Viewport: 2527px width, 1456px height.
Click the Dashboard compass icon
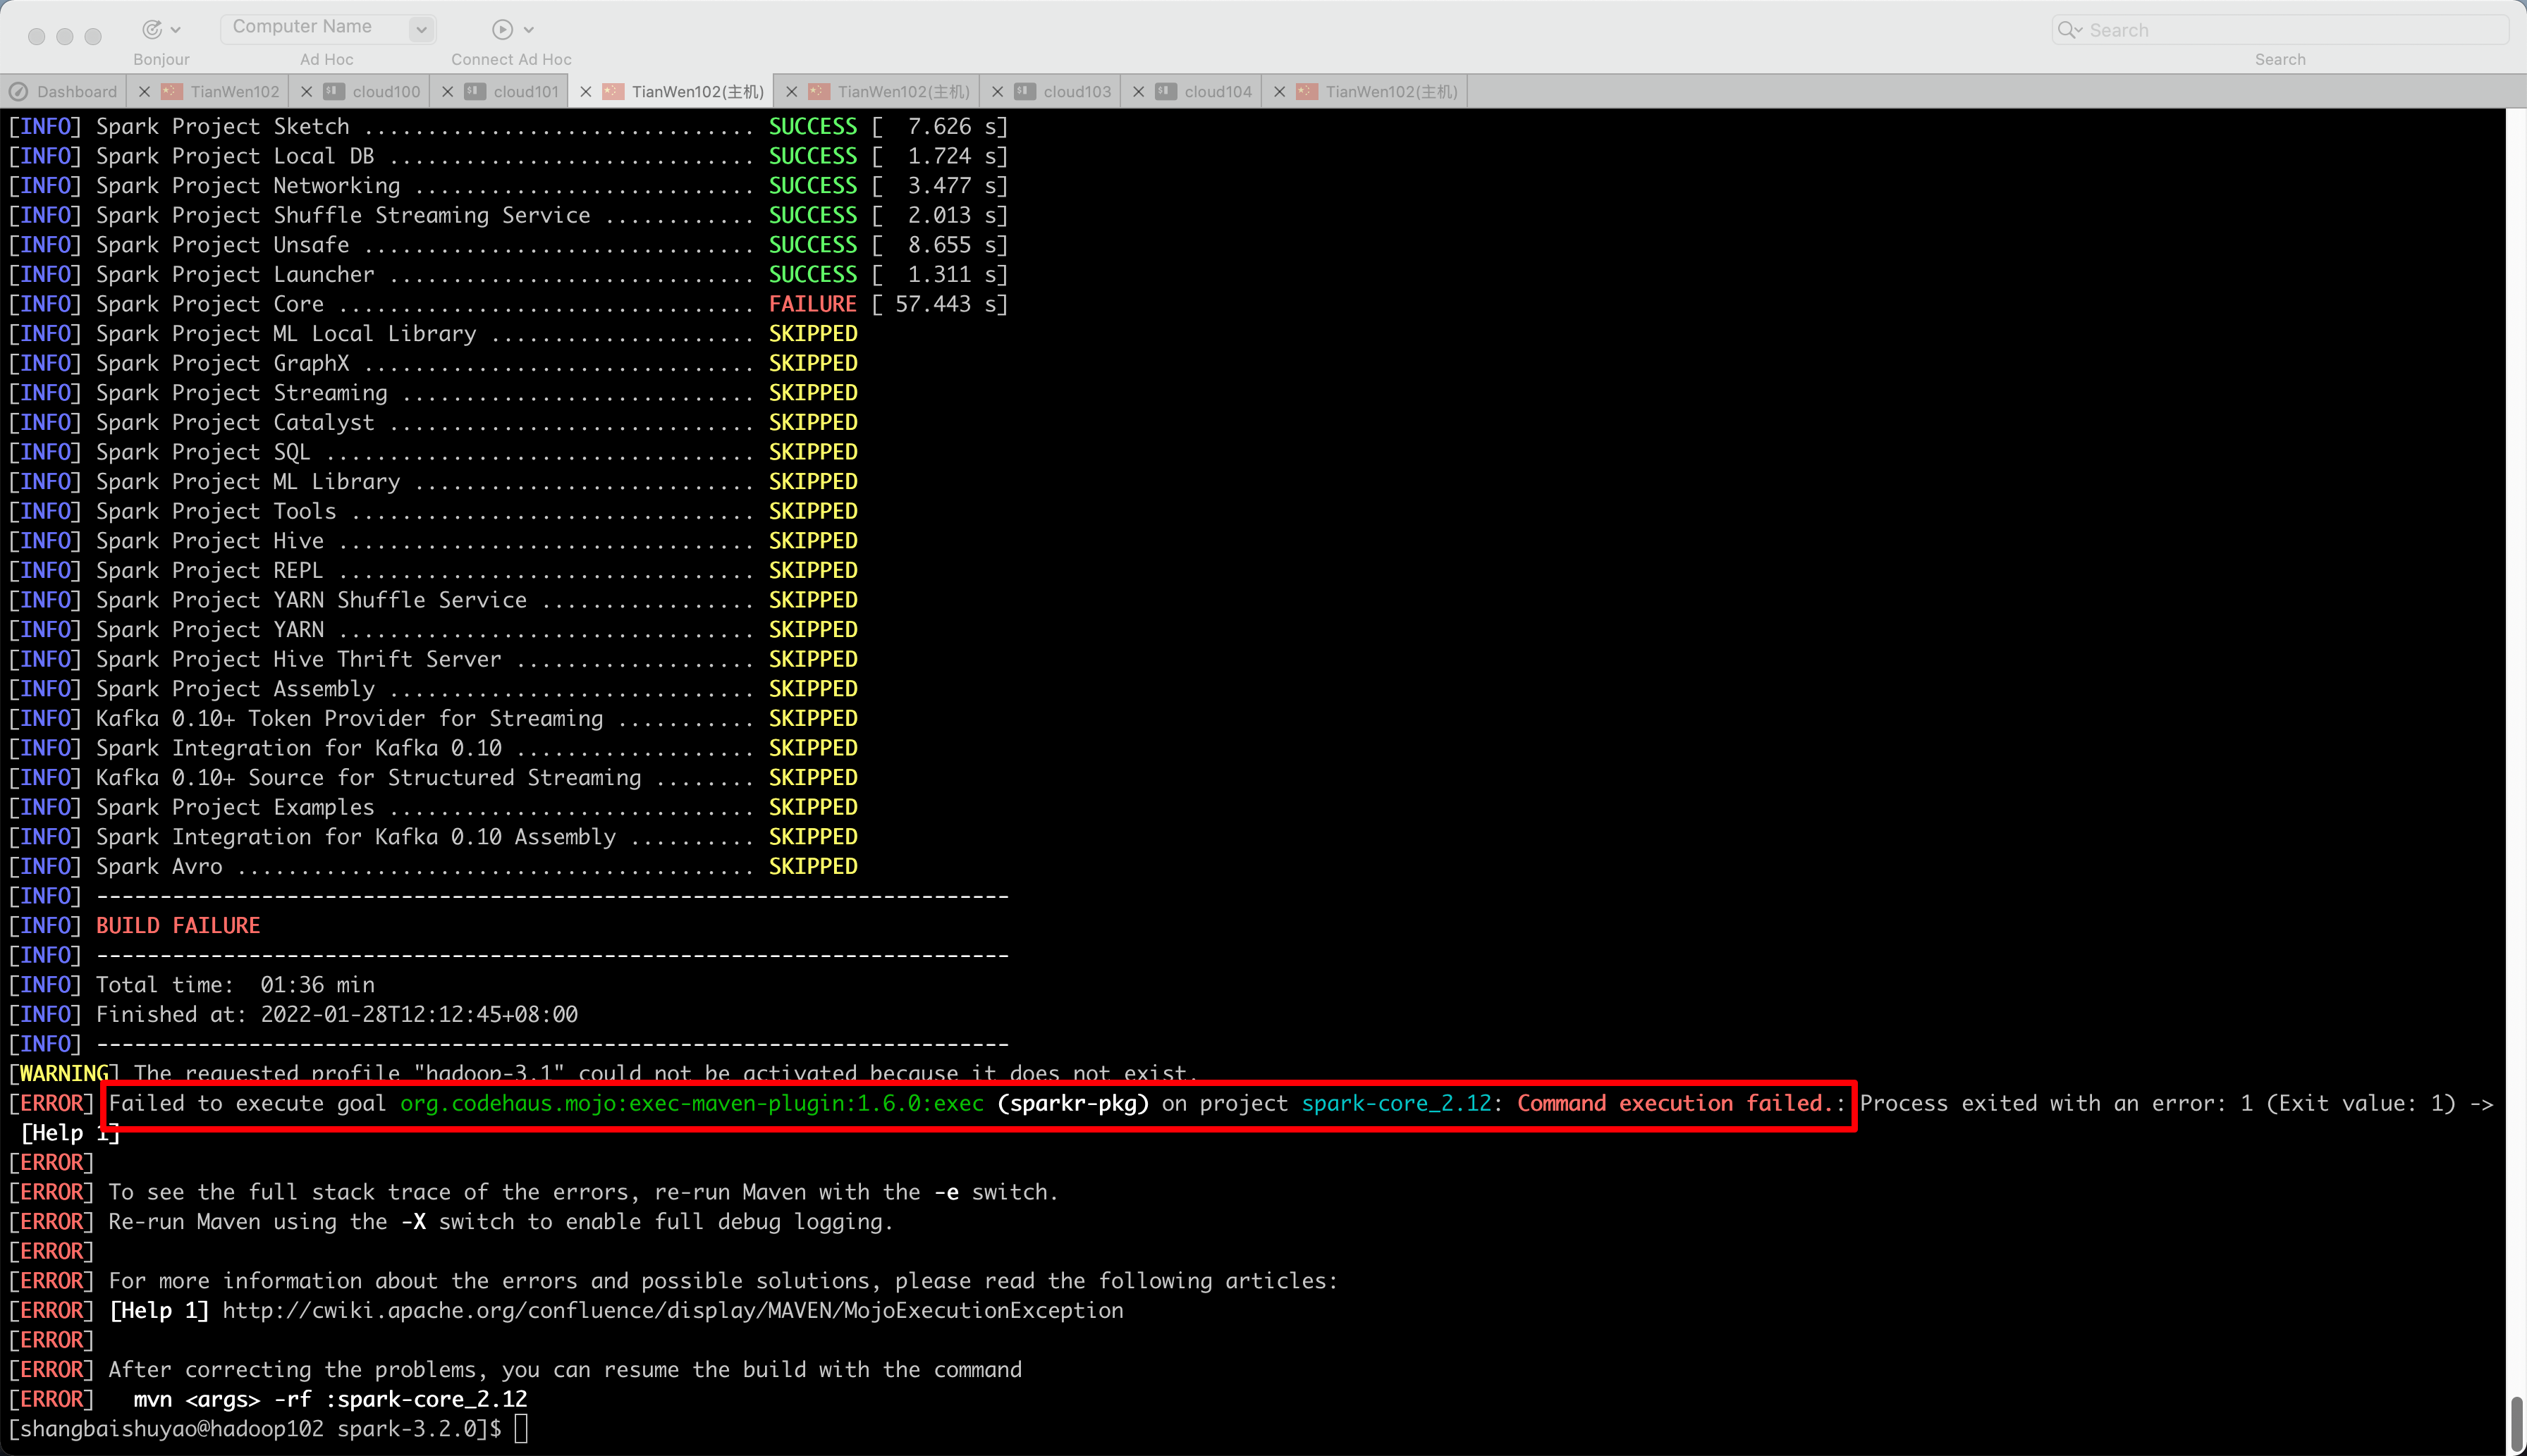tap(18, 92)
